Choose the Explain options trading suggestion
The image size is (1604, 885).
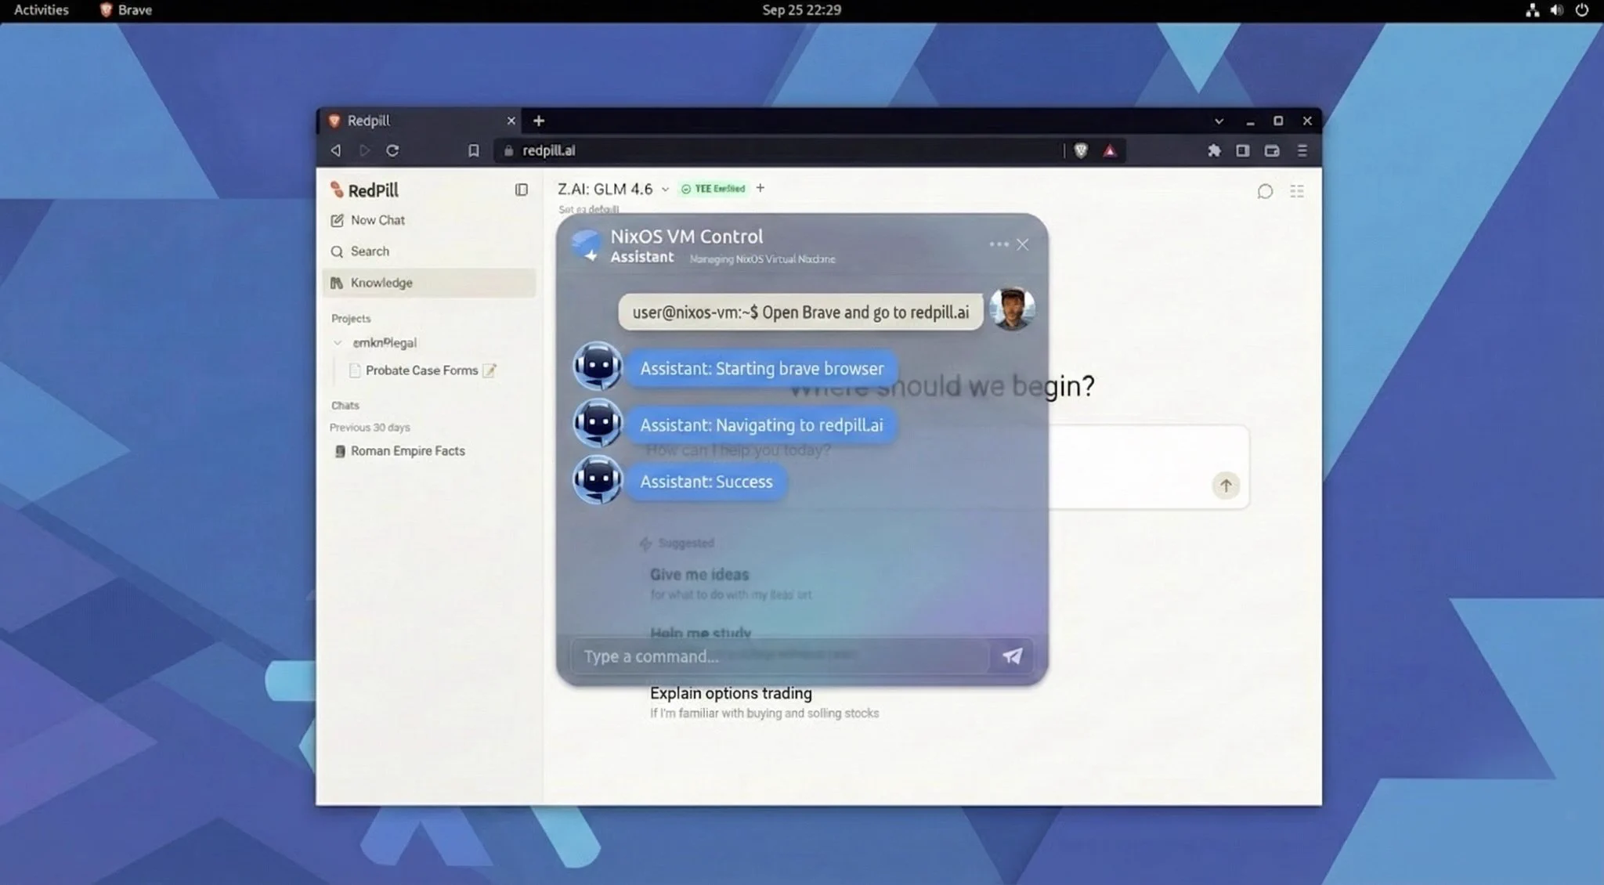(764, 703)
